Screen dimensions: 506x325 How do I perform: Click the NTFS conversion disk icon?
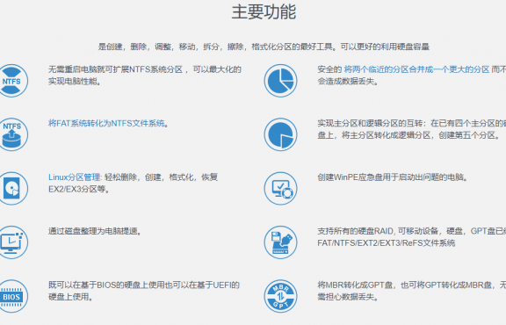click(11, 134)
